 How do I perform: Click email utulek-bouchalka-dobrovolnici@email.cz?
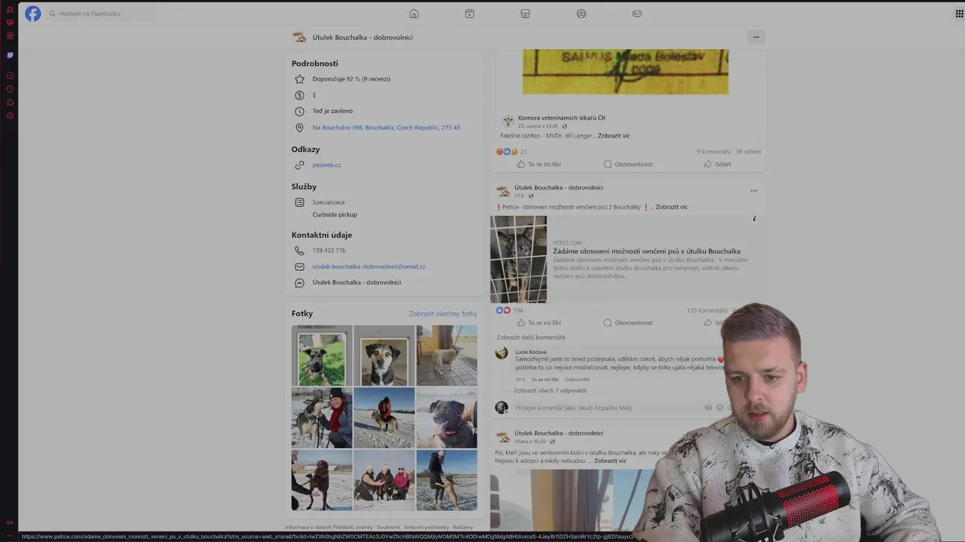(369, 266)
